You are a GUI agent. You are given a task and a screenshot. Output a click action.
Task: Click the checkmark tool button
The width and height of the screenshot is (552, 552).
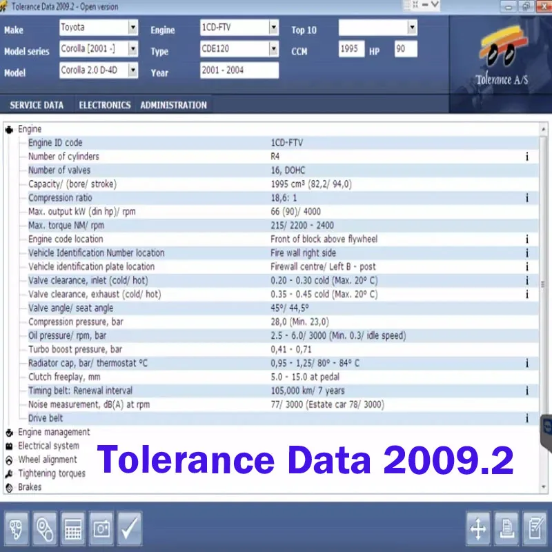click(130, 528)
